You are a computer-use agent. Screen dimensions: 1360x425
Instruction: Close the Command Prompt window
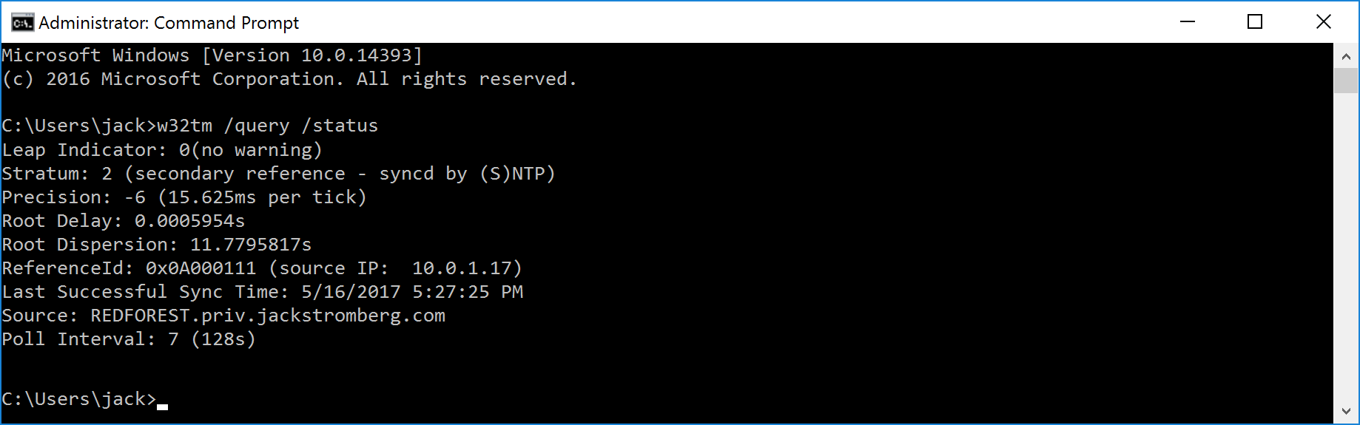coord(1323,22)
